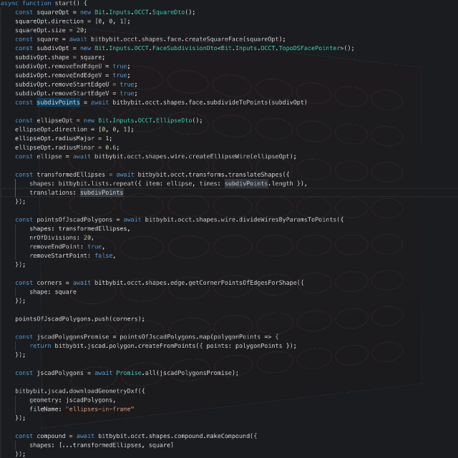Click 'bitbybit.lists.repeat' in the shapes line

pyautogui.click(x=96, y=184)
